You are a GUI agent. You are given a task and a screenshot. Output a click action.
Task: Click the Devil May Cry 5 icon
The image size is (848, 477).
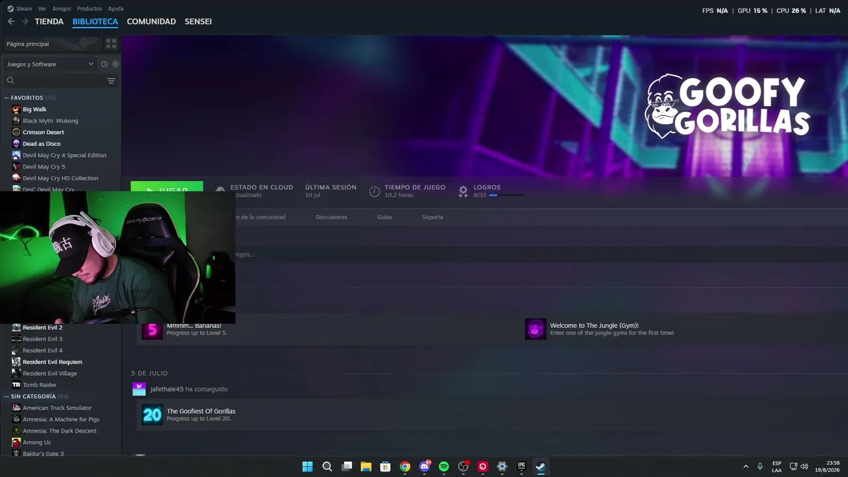coord(17,167)
